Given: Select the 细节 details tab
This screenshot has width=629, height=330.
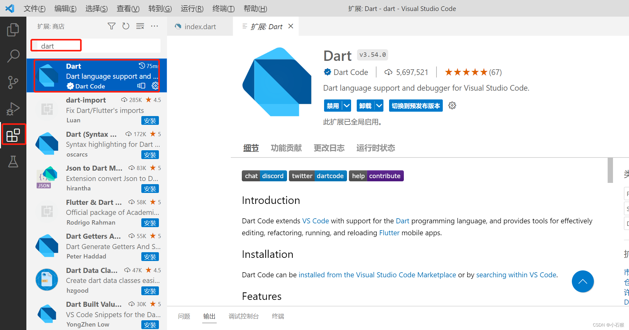Looking at the screenshot, I should 251,148.
